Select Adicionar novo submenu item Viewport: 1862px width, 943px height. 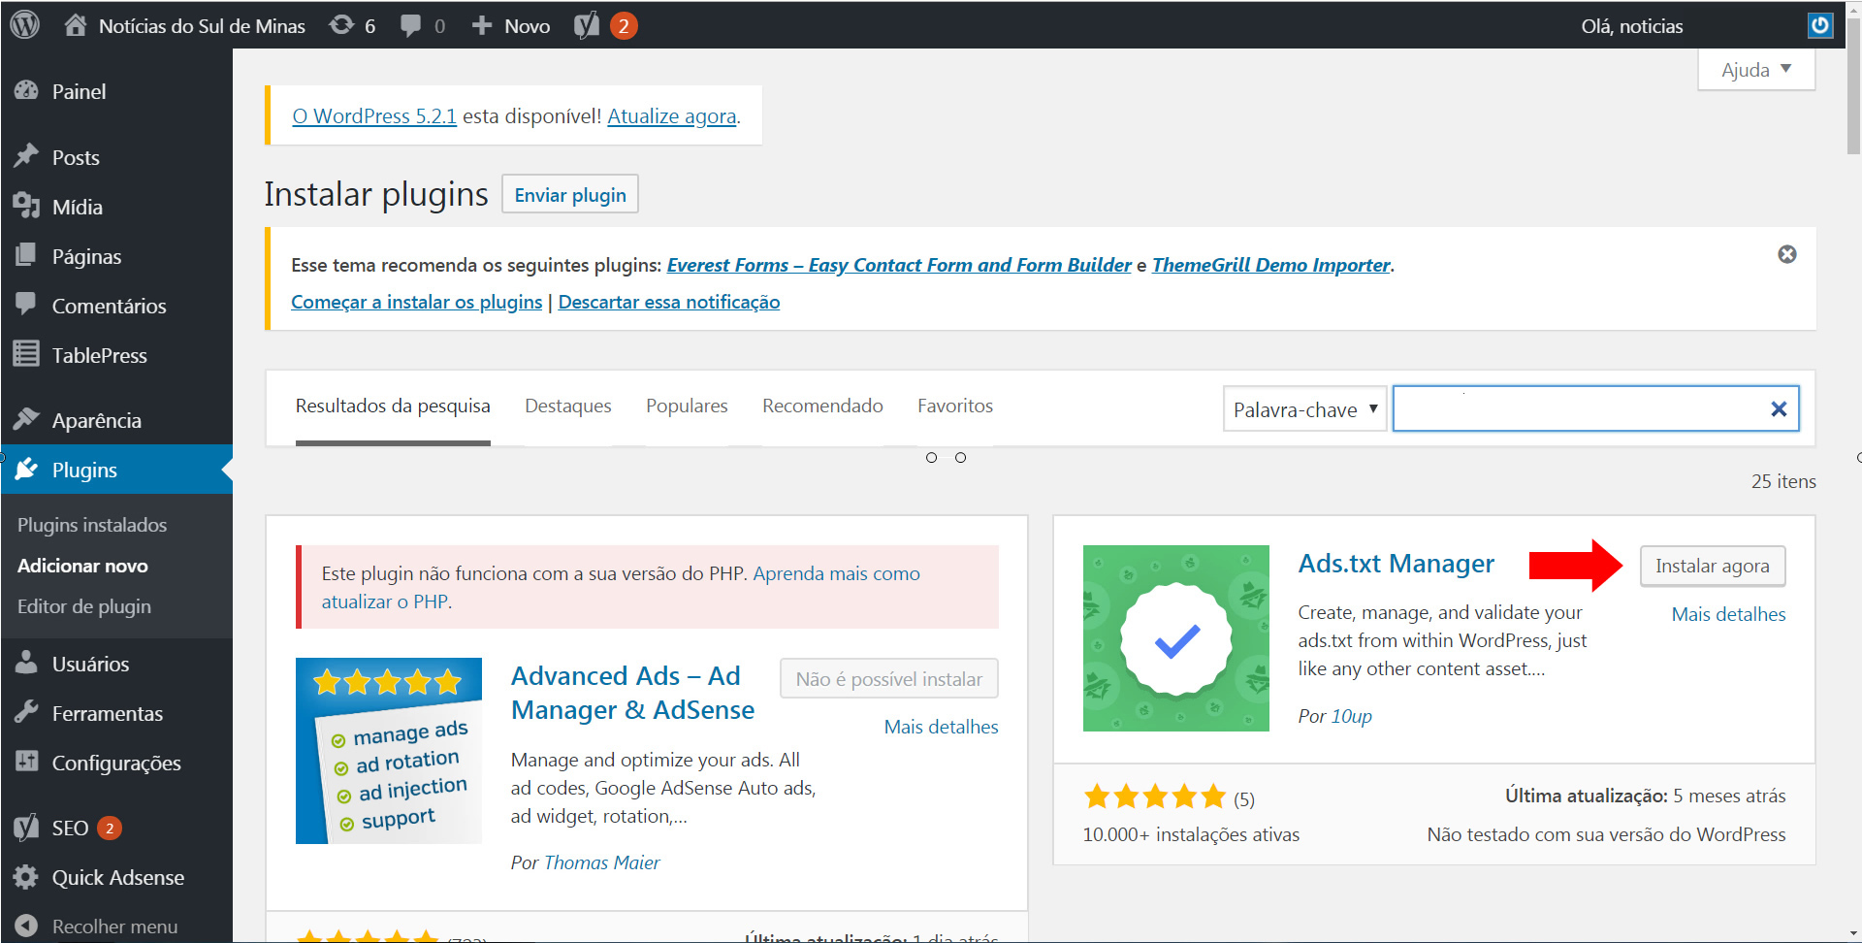coord(82,566)
